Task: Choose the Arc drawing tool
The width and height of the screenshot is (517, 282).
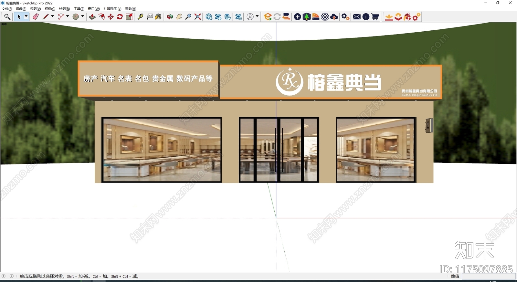Action: click(x=60, y=17)
